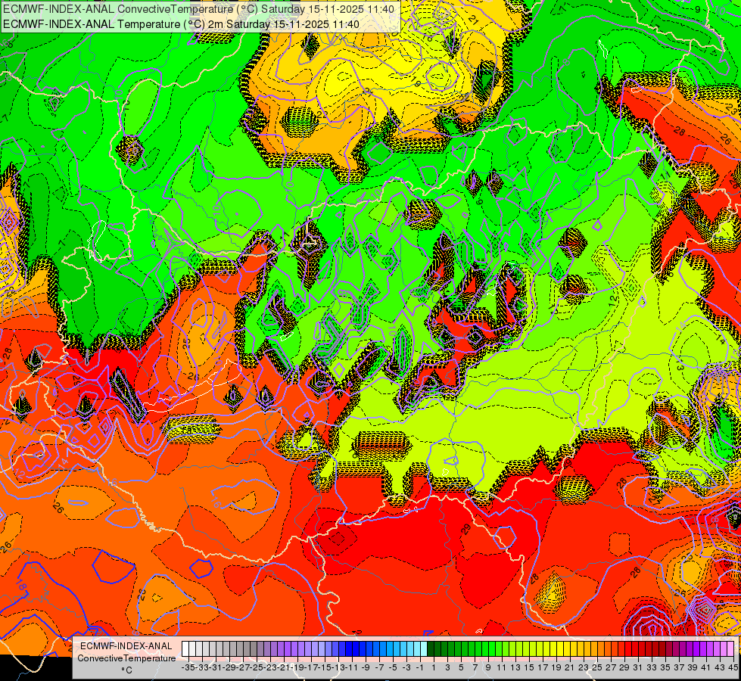
Task: Click the Temperature 2m title line
Action: coord(181,24)
